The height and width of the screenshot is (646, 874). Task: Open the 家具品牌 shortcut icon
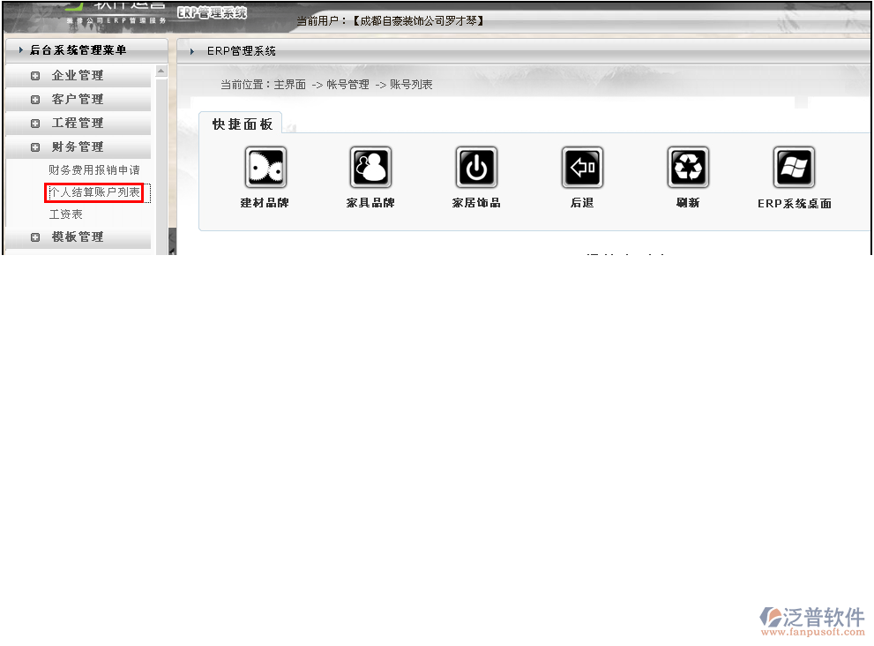(x=370, y=167)
